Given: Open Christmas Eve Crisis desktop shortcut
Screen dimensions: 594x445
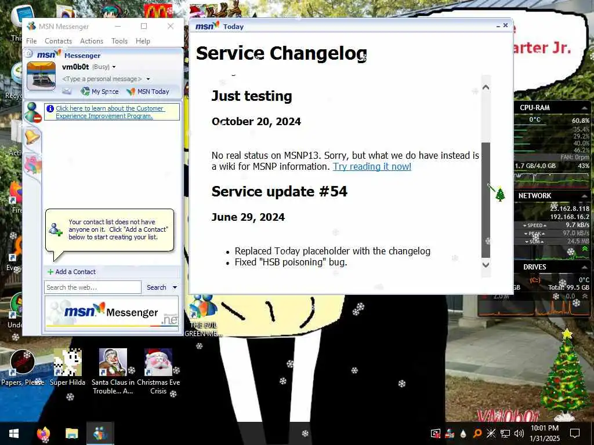Looking at the screenshot, I should [158, 371].
